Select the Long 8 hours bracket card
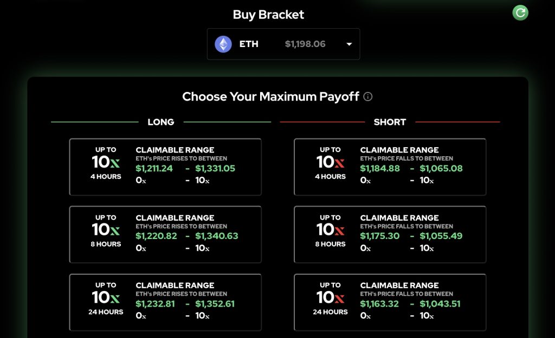Screen dimensions: 555x338 click(x=165, y=235)
